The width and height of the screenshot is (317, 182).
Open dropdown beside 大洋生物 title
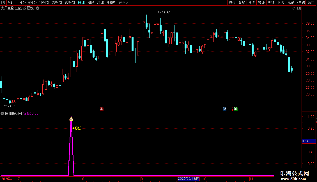tap(38, 8)
